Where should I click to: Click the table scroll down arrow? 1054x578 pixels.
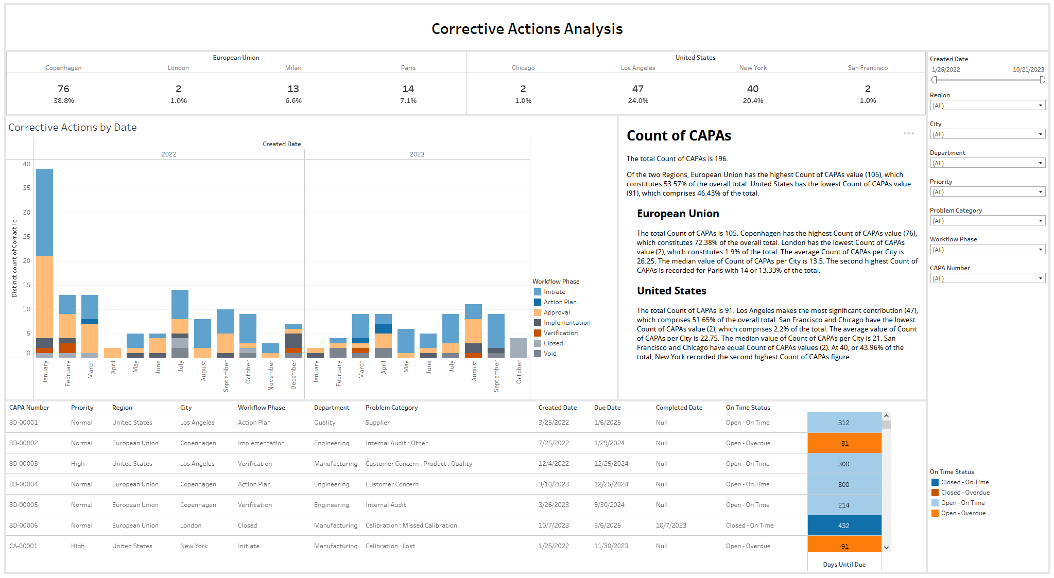point(886,548)
